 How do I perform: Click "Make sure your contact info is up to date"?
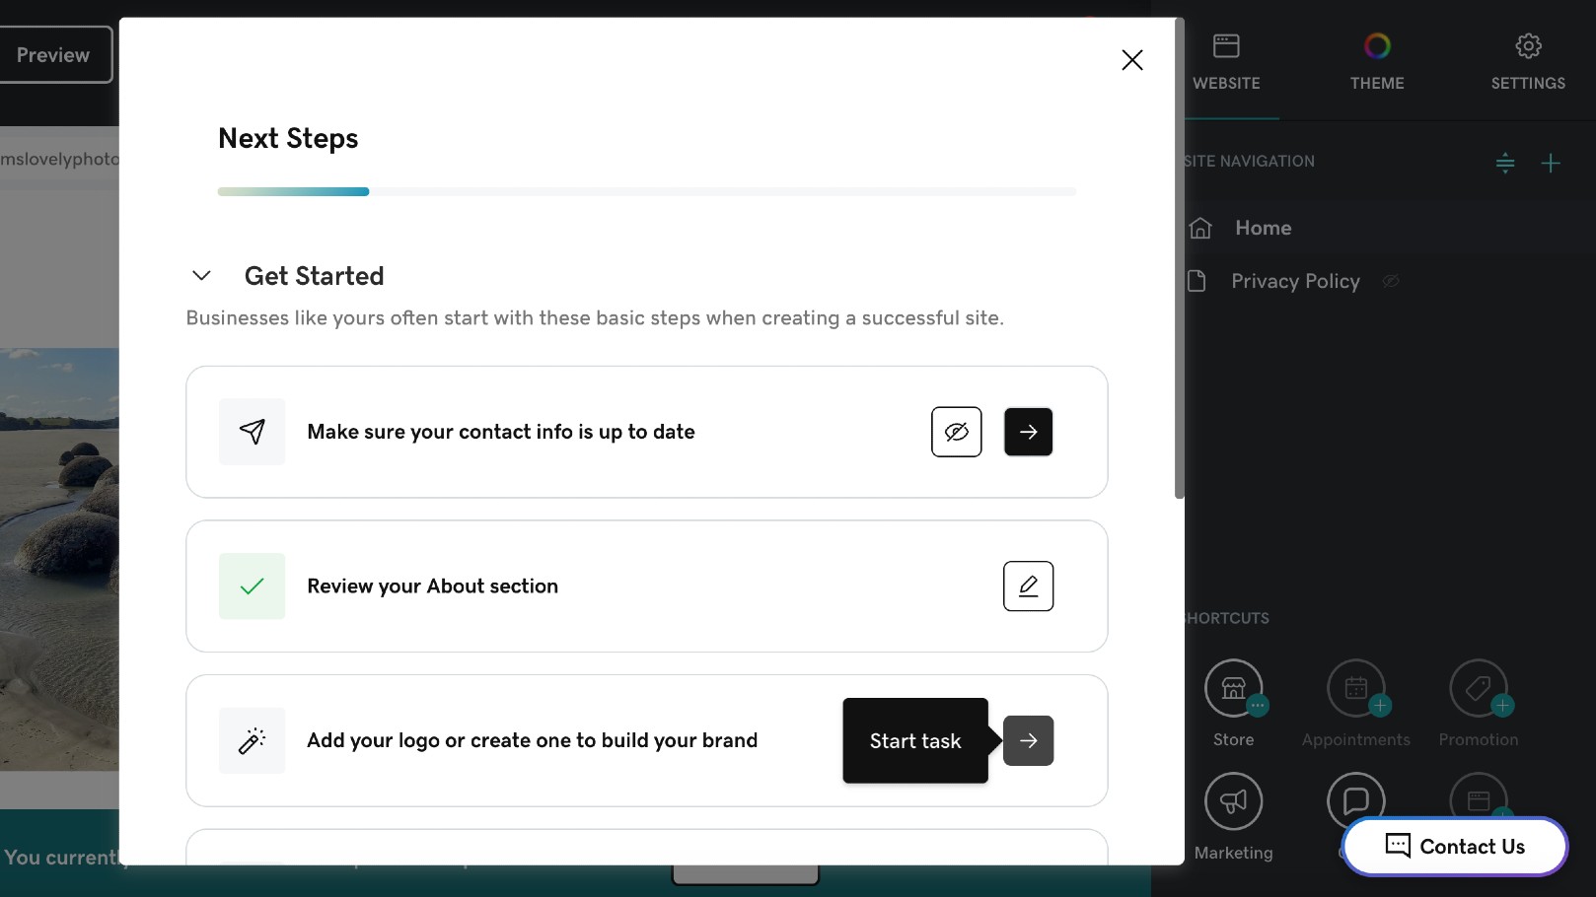tap(501, 432)
